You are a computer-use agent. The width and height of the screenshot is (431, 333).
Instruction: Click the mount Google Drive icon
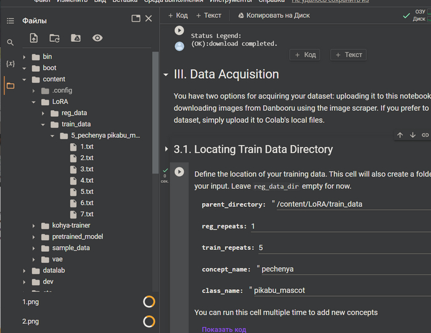tap(76, 38)
